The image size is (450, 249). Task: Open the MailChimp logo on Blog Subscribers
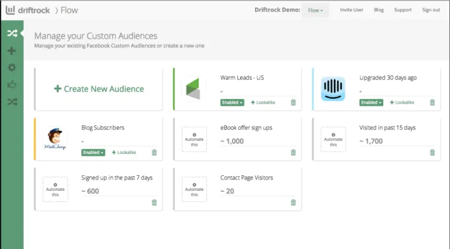pyautogui.click(x=55, y=139)
